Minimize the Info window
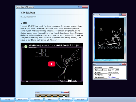The height and width of the screenshot is (102, 136). [120, 64]
